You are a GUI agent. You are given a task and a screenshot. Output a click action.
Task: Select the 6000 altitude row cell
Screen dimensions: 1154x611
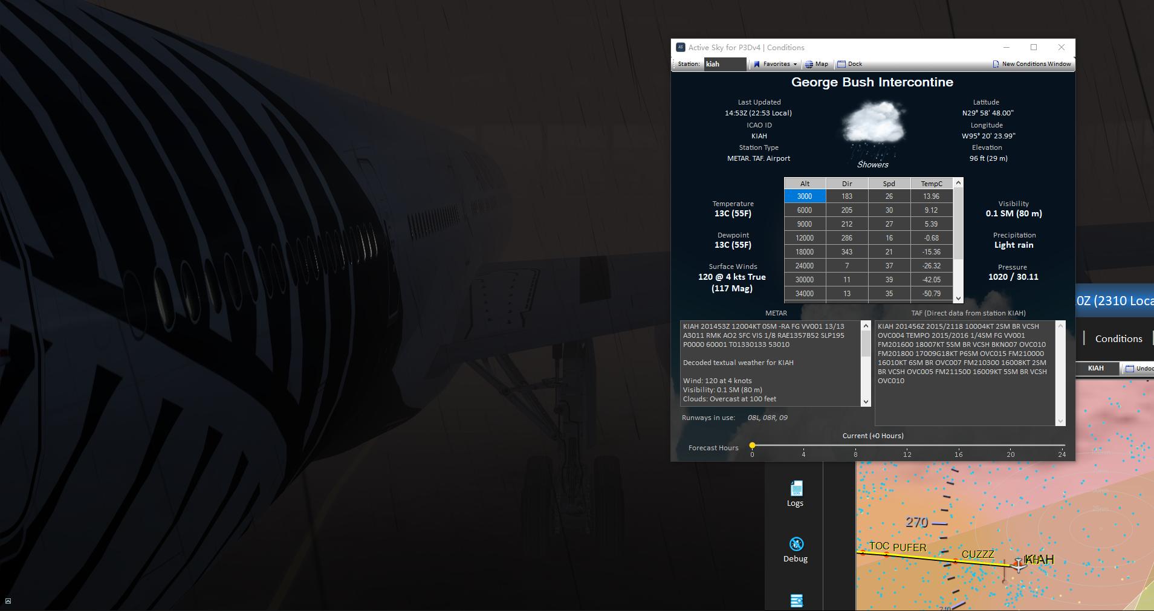click(805, 210)
